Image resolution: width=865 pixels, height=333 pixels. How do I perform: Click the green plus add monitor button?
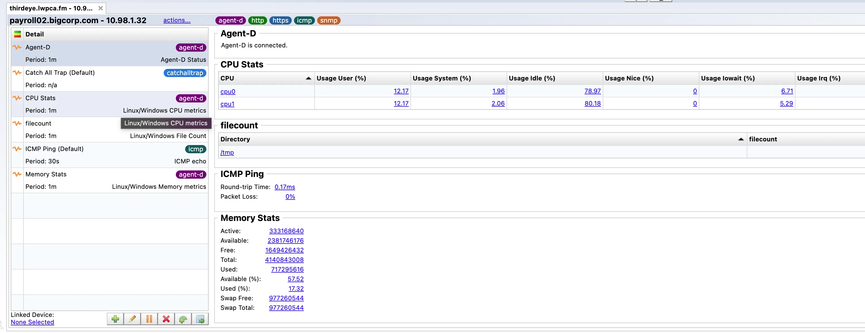[x=115, y=319]
